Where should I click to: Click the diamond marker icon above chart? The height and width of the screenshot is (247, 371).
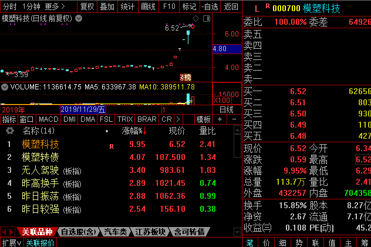(195, 18)
